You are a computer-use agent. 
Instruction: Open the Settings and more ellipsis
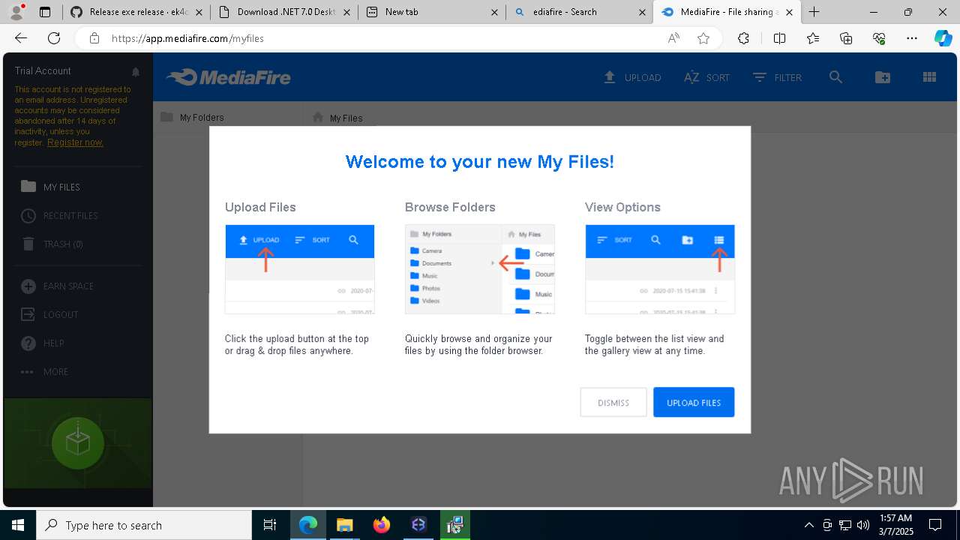point(912,38)
